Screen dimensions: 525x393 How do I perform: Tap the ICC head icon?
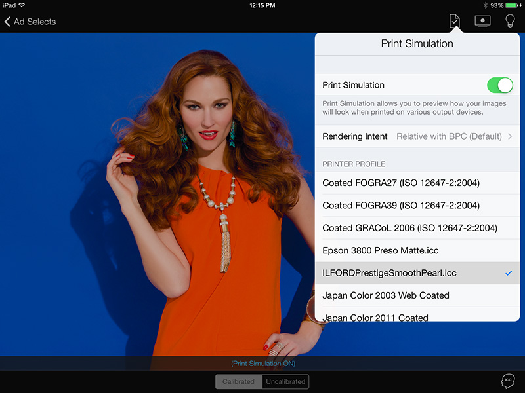click(x=507, y=381)
